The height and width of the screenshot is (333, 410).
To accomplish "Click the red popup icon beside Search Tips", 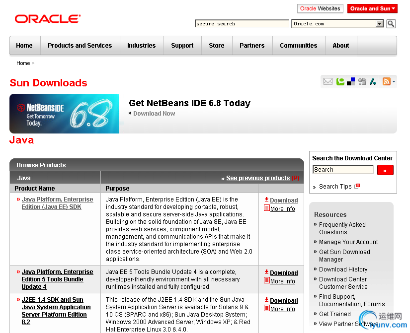I will [x=357, y=186].
